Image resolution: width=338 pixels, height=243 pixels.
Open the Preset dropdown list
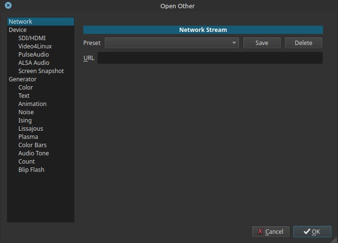[x=172, y=43]
